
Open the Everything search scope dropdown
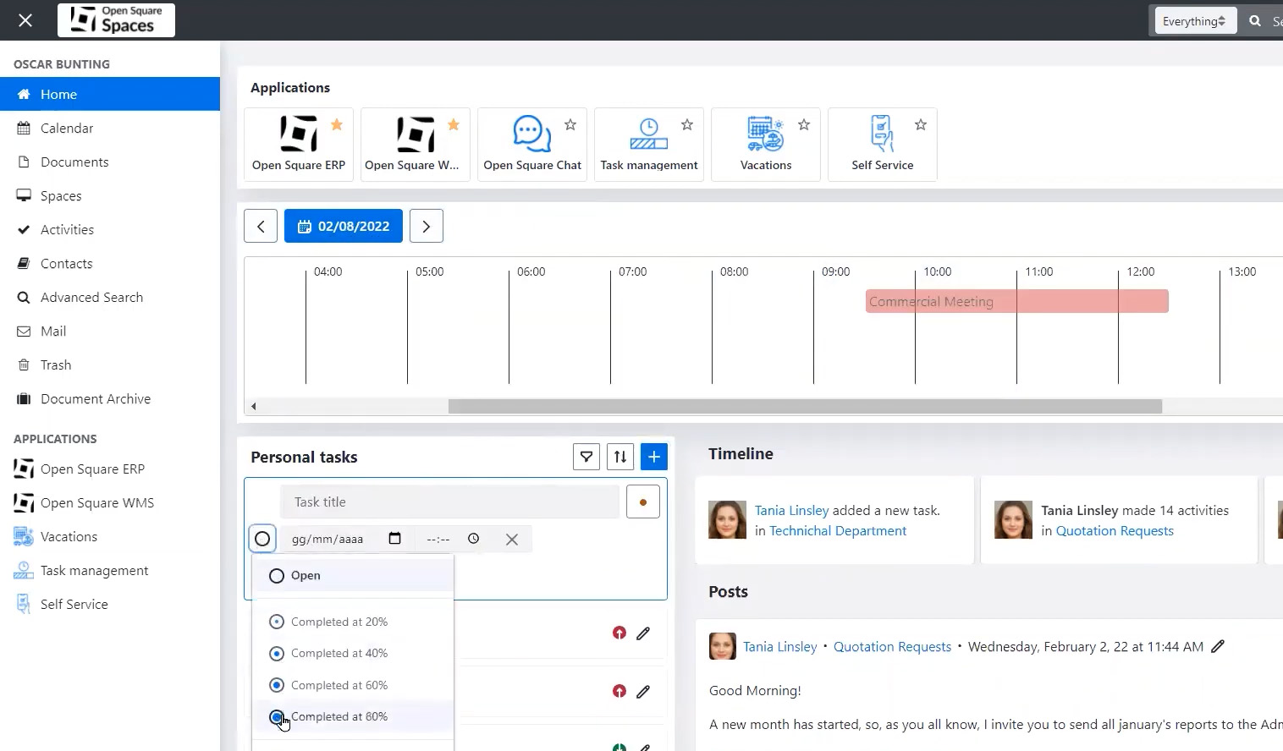click(1195, 21)
